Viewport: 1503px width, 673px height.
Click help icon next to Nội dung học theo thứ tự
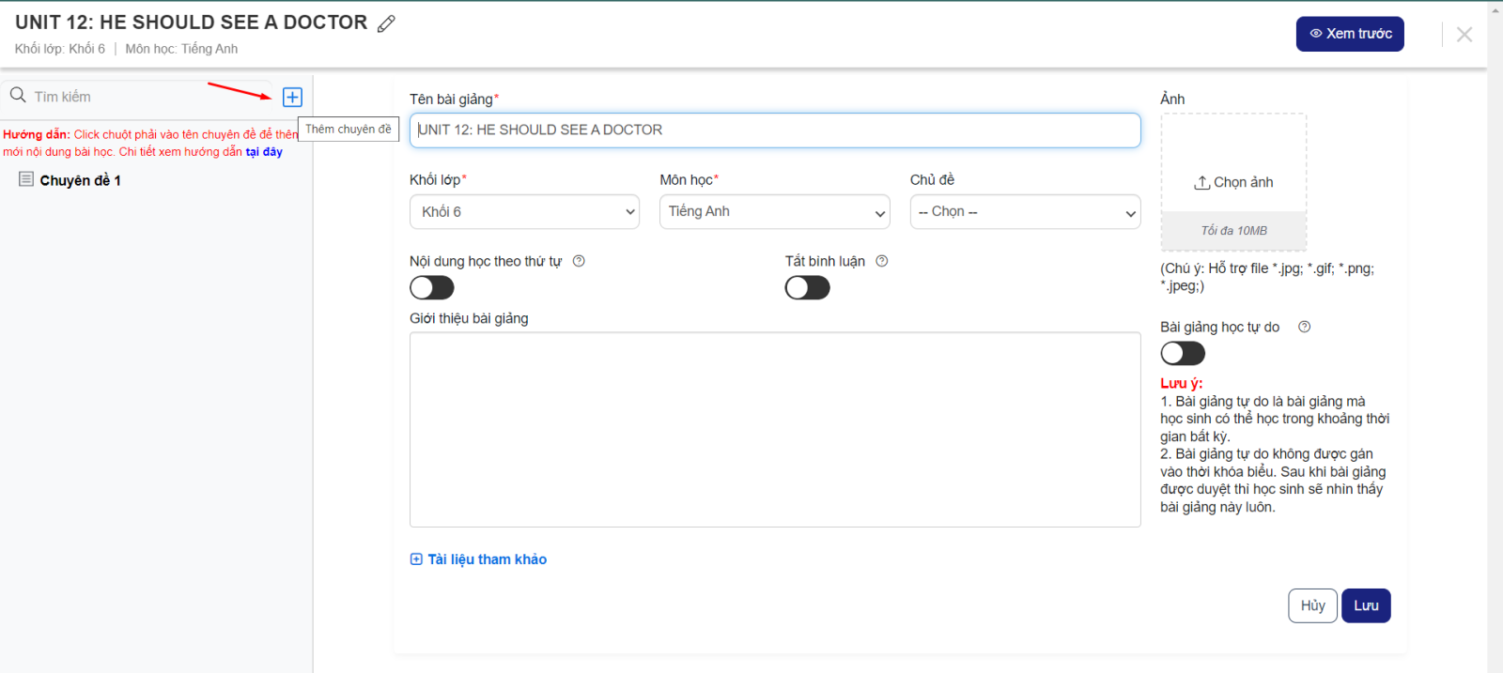[x=579, y=262]
